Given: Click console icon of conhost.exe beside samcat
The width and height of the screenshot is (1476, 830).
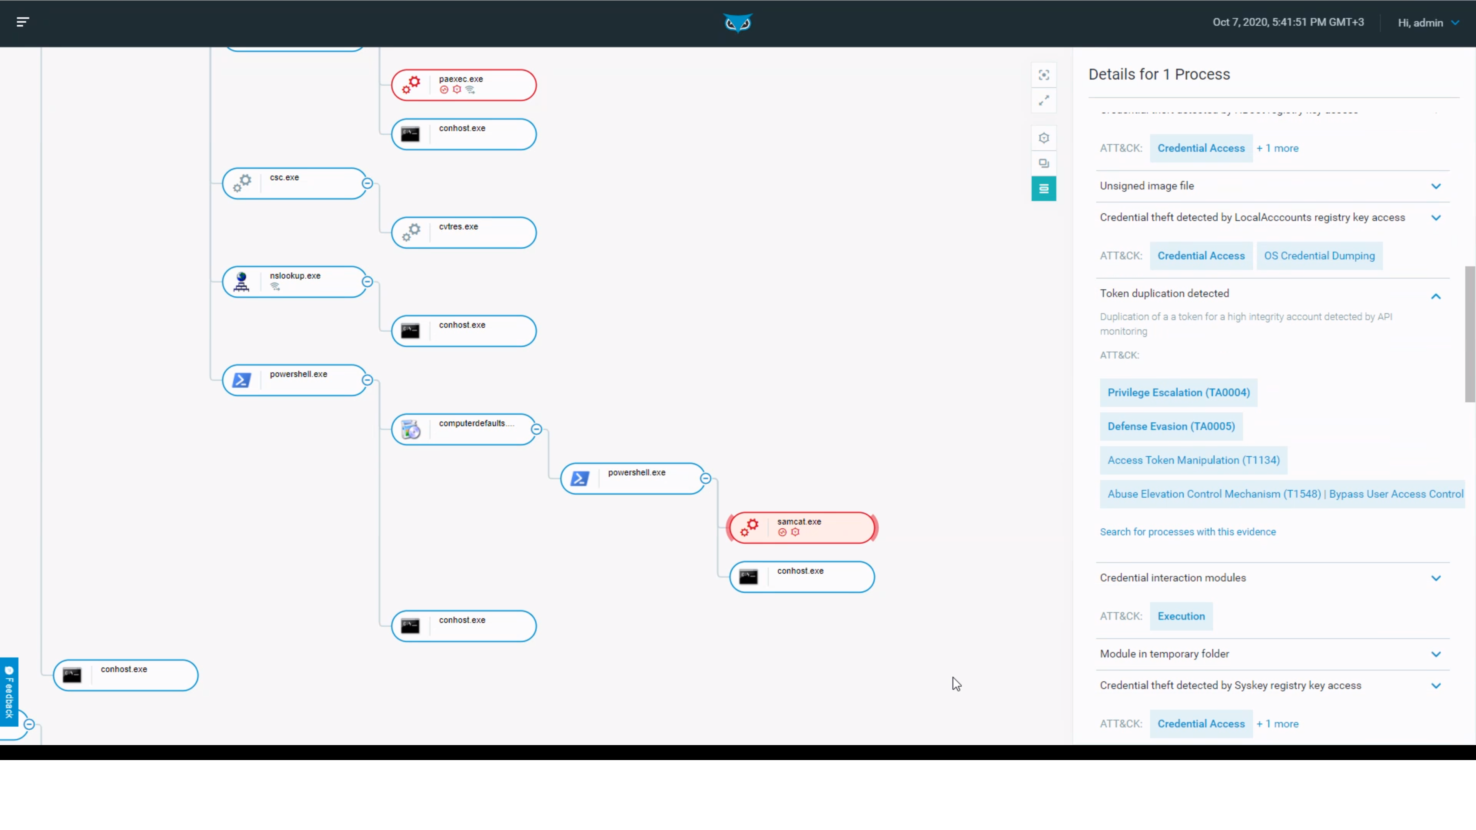Looking at the screenshot, I should [x=748, y=577].
